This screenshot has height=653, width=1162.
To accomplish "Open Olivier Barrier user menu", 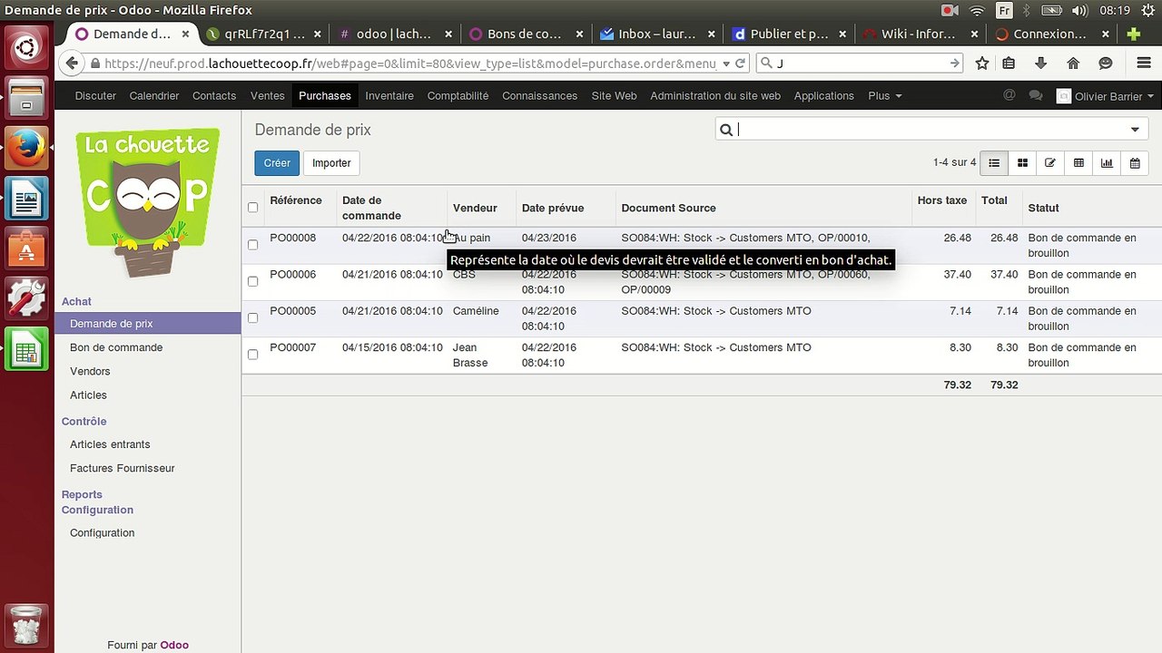I will click(1105, 96).
